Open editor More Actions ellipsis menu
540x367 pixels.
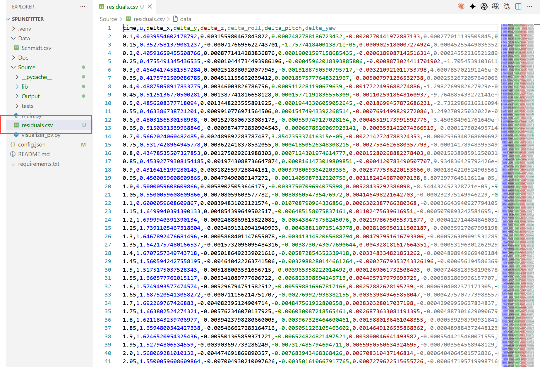[529, 6]
